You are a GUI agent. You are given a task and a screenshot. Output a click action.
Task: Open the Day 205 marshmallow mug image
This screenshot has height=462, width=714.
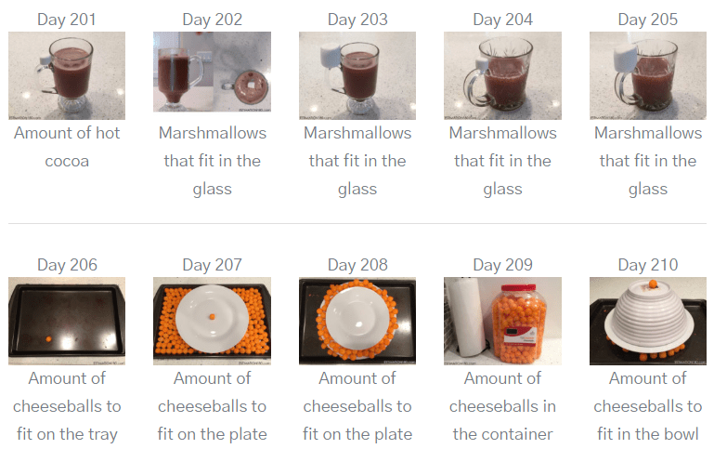tap(648, 75)
